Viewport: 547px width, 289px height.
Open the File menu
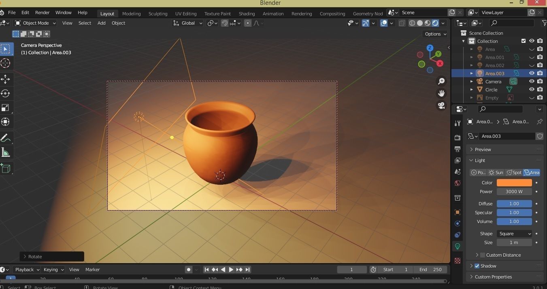(x=12, y=13)
